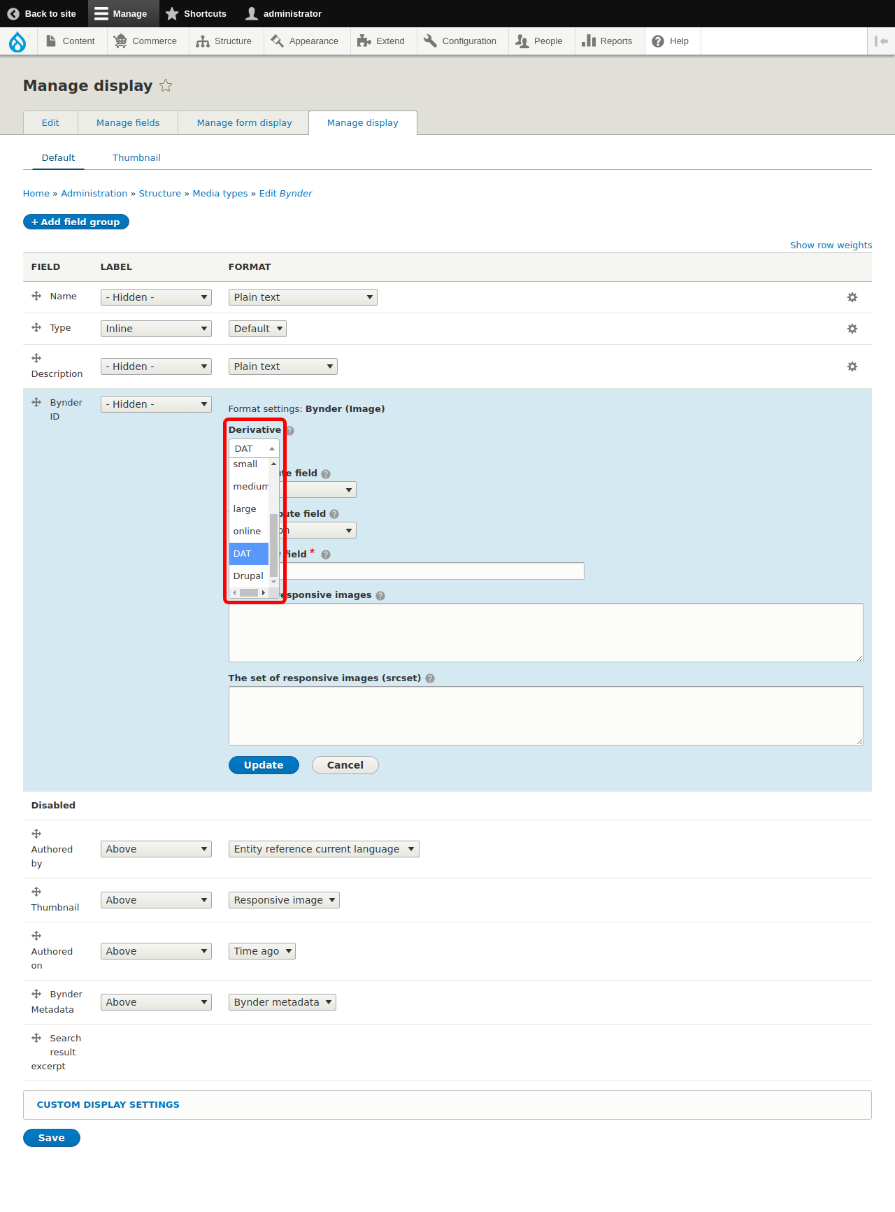The height and width of the screenshot is (1212, 895).
Task: Click the toolbar orientation toggle icon
Action: 881,41
